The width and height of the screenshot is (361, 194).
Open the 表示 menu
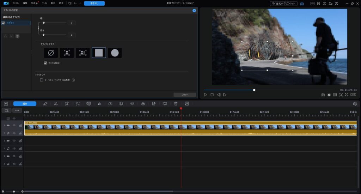(53, 3)
